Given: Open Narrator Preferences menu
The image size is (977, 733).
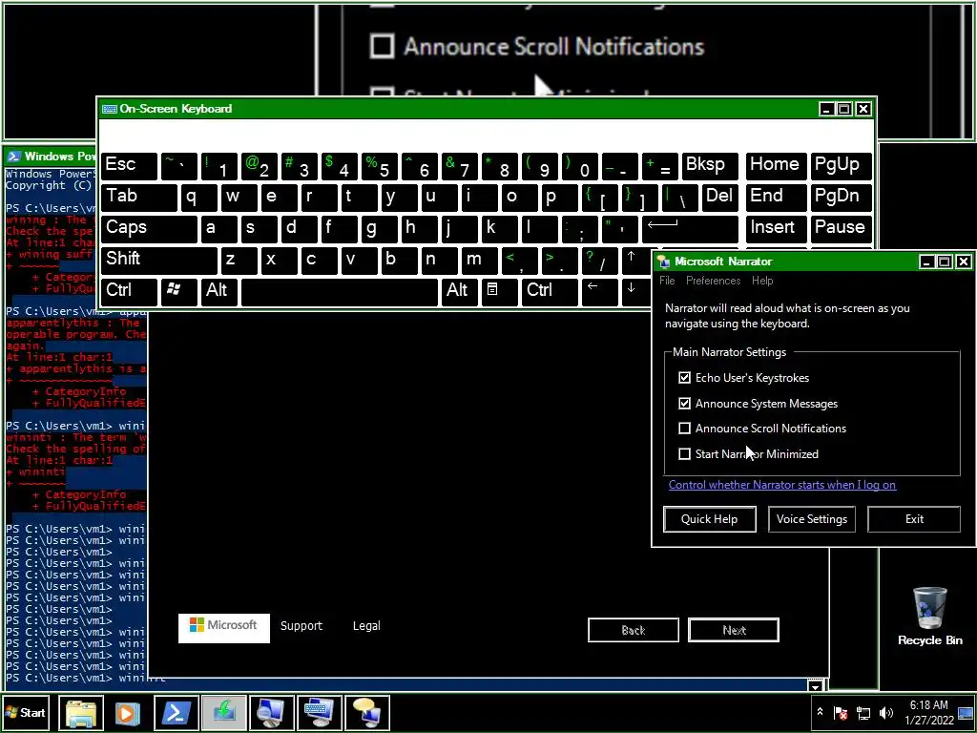Looking at the screenshot, I should click(x=713, y=281).
